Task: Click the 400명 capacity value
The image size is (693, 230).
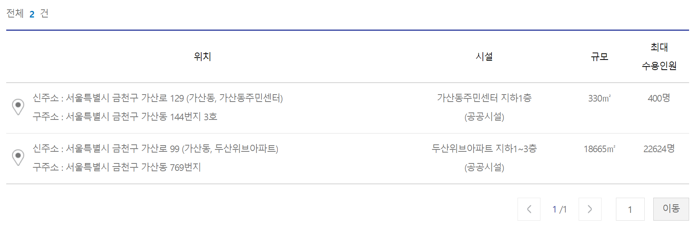Action: click(660, 98)
